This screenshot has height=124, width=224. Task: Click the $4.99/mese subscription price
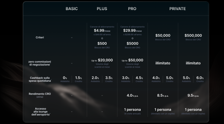point(102,31)
